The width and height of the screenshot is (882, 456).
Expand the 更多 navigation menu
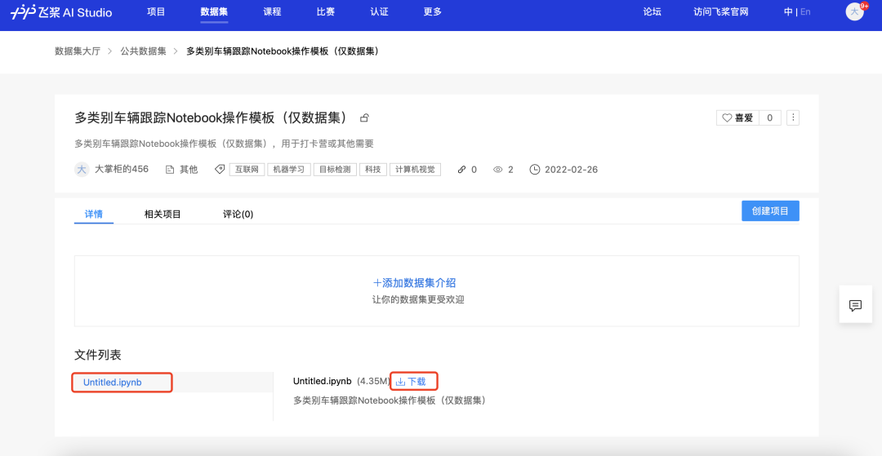pyautogui.click(x=433, y=11)
